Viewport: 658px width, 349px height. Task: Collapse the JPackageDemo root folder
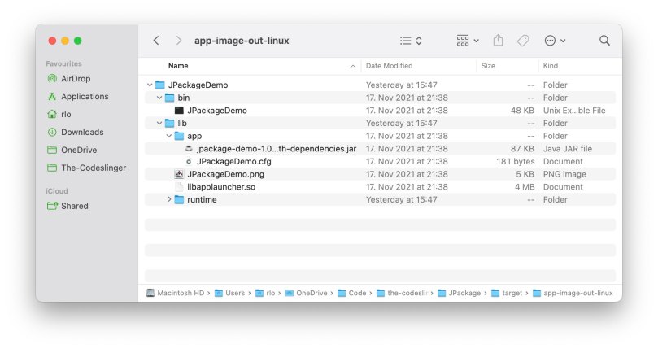pos(150,85)
